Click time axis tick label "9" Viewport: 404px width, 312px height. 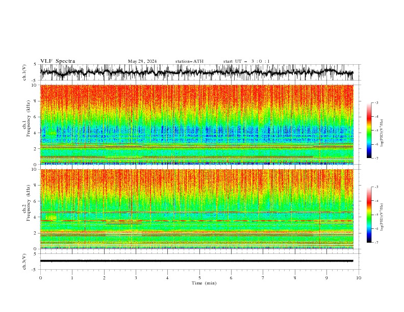326,278
